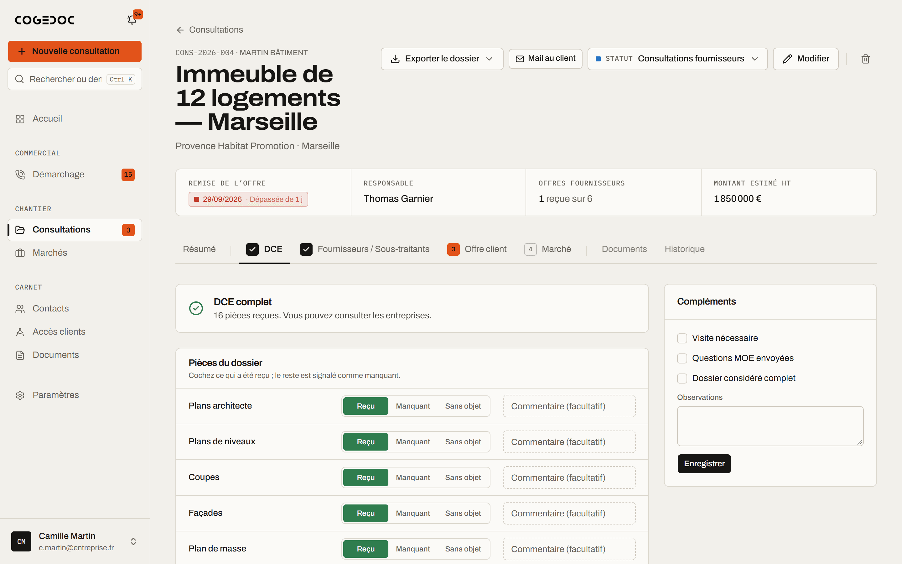Check Visite nécessaire

coord(682,338)
